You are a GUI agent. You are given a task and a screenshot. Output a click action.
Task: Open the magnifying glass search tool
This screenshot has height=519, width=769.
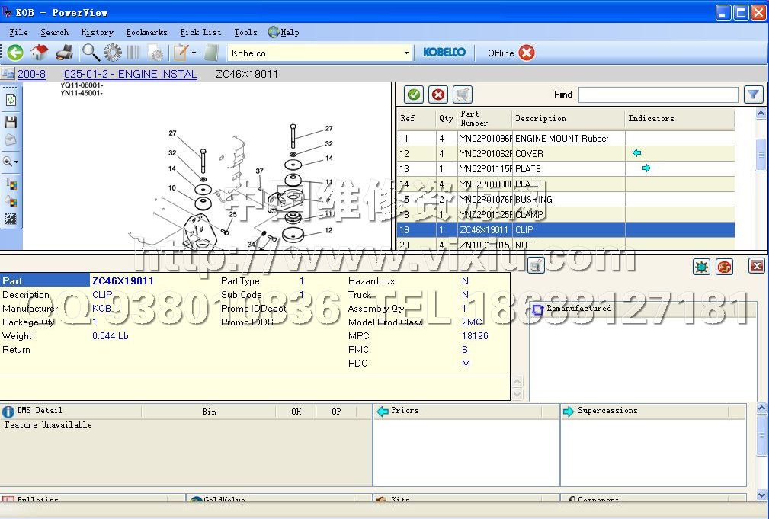(x=91, y=53)
